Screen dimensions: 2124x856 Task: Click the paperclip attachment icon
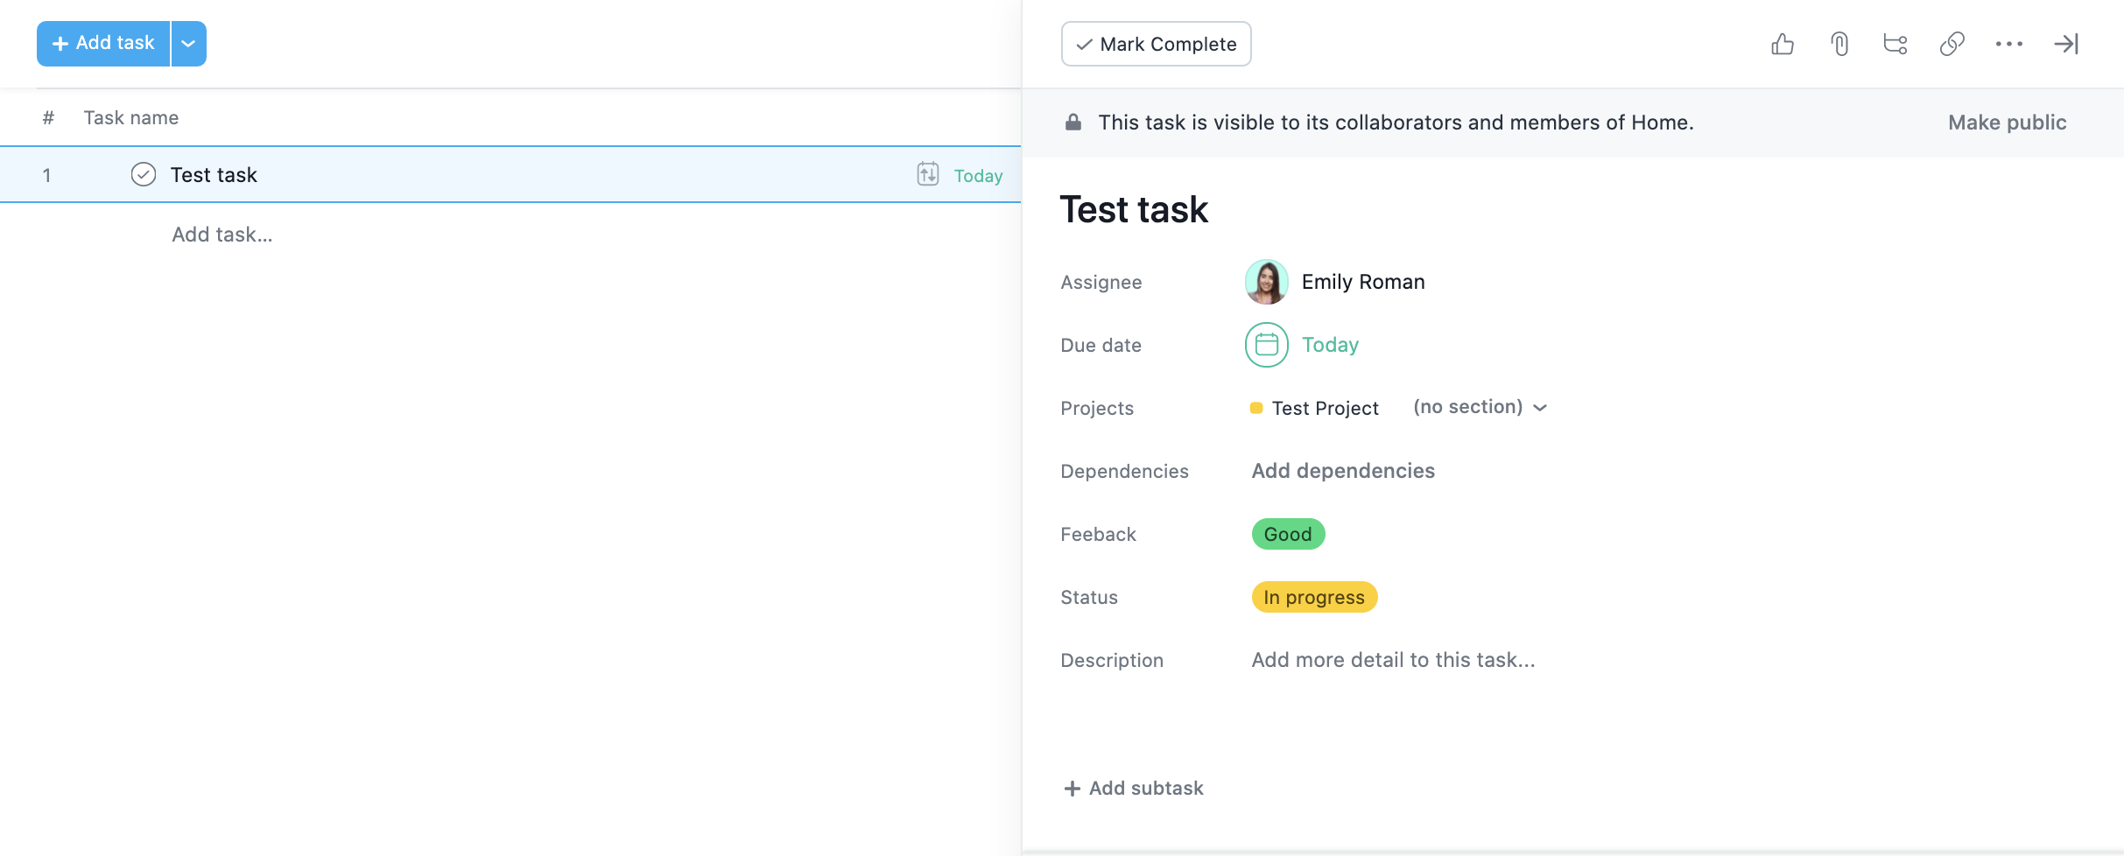point(1839,44)
